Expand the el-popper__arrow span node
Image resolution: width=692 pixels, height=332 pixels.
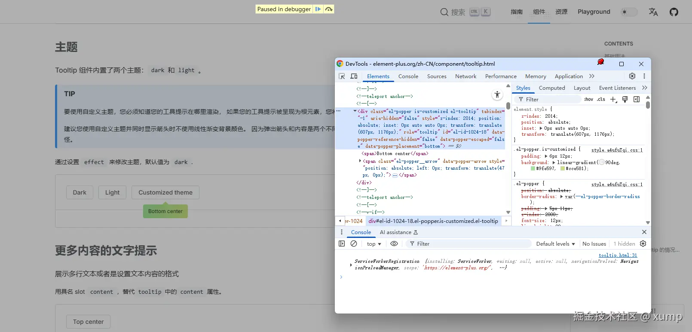pyautogui.click(x=360, y=161)
